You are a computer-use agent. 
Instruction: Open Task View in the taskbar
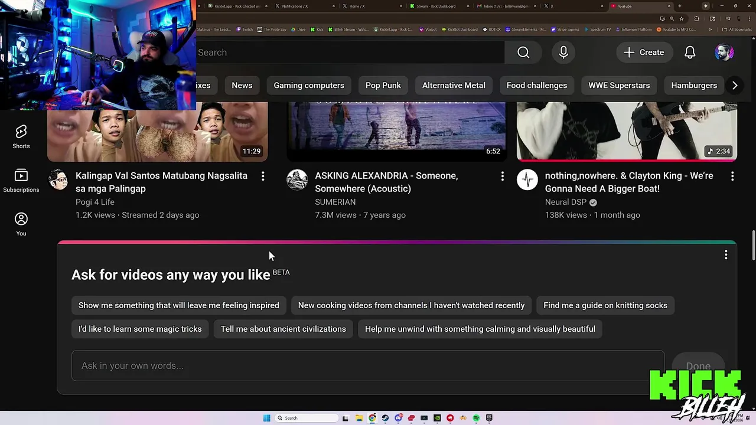pos(346,418)
